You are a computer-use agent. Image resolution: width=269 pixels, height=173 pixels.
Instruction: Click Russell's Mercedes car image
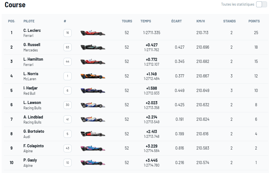click(93, 47)
